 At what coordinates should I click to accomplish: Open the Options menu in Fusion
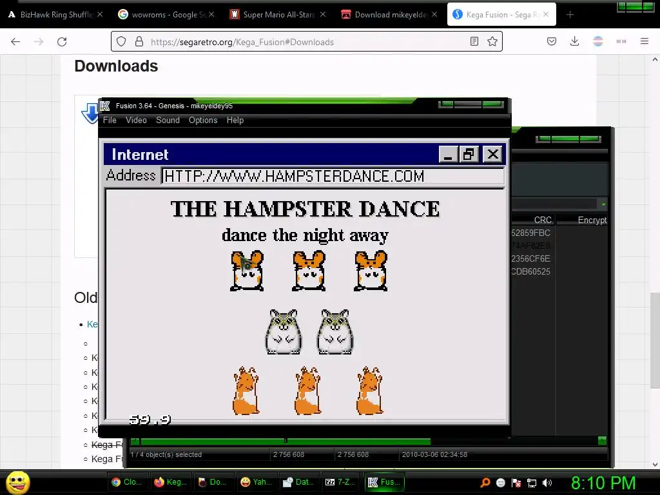coord(203,121)
